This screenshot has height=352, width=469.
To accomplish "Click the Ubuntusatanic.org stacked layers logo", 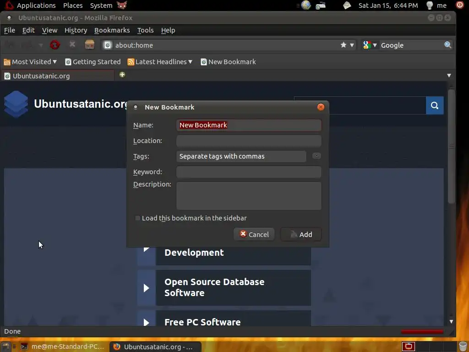I will [x=16, y=104].
